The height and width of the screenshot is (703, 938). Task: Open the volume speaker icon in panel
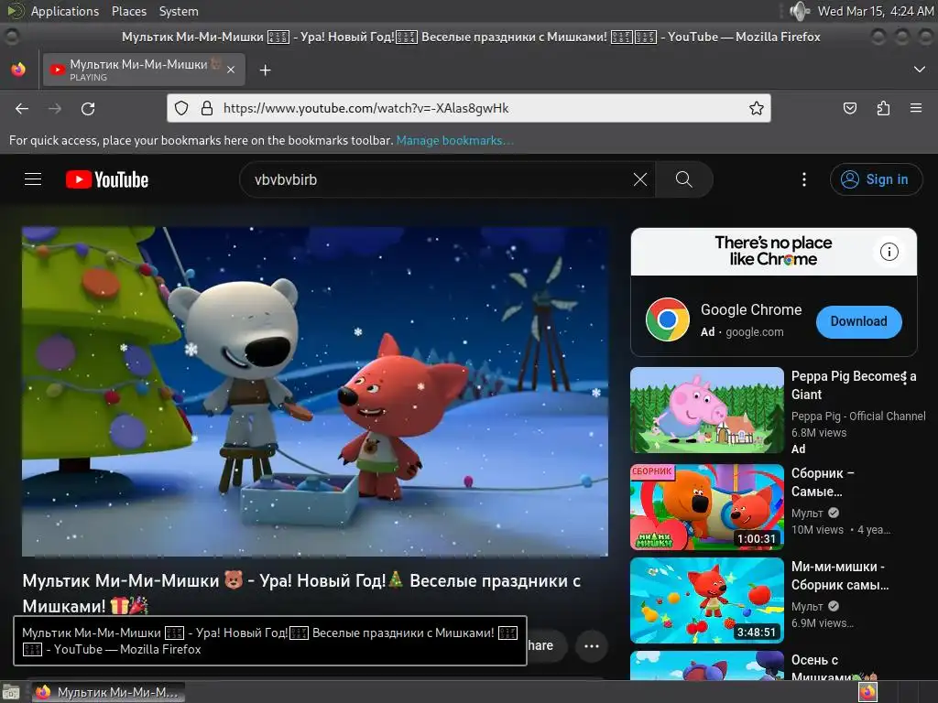pyautogui.click(x=799, y=11)
